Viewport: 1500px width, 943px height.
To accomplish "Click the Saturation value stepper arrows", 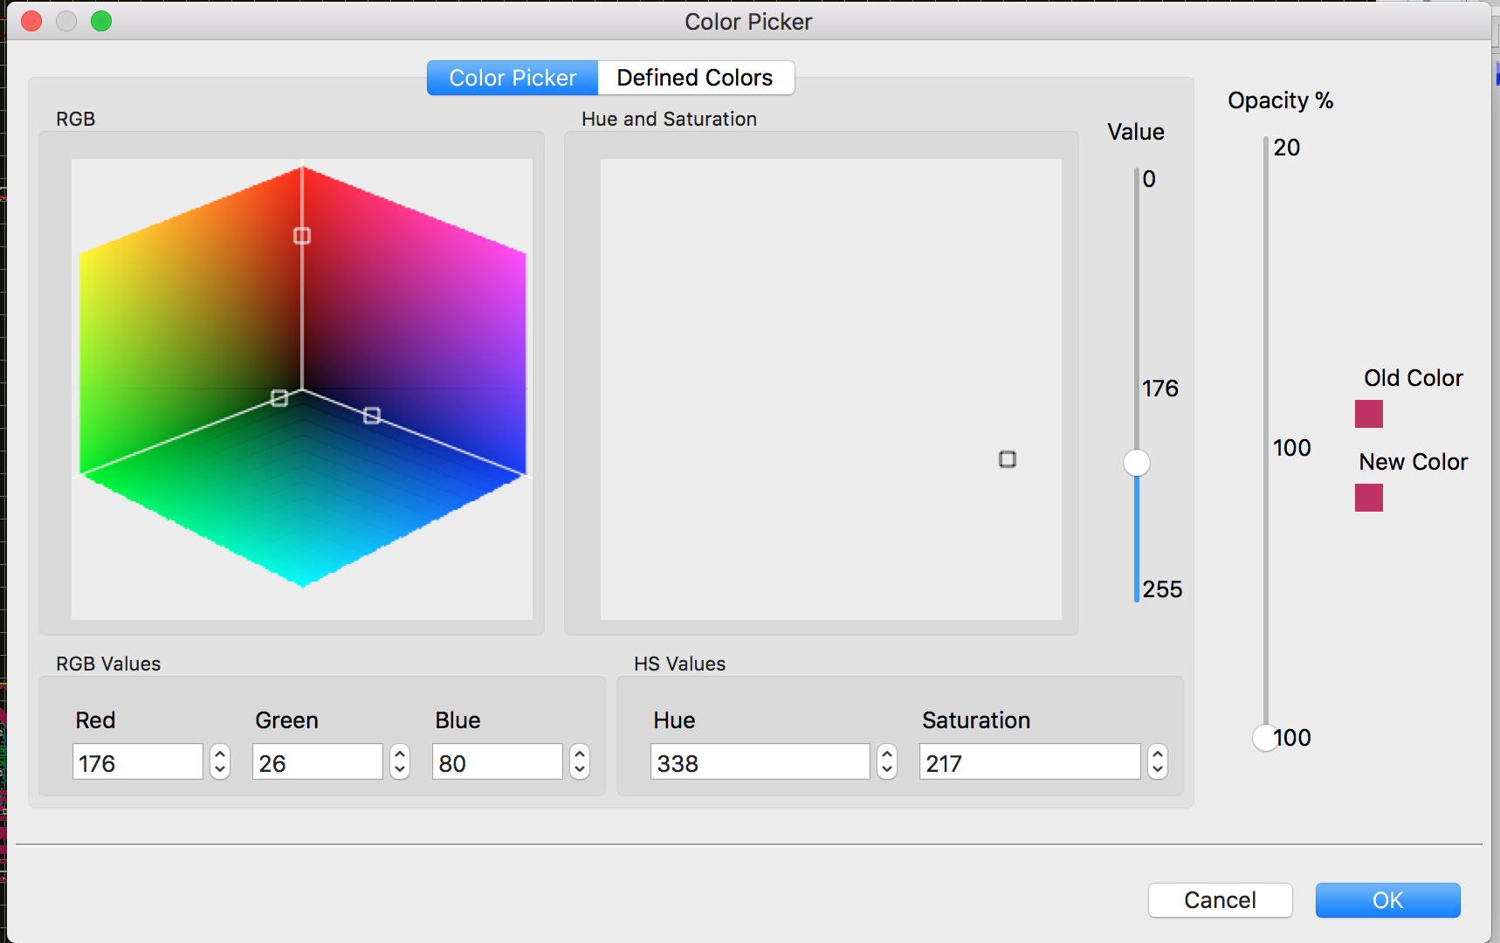I will coord(1158,762).
